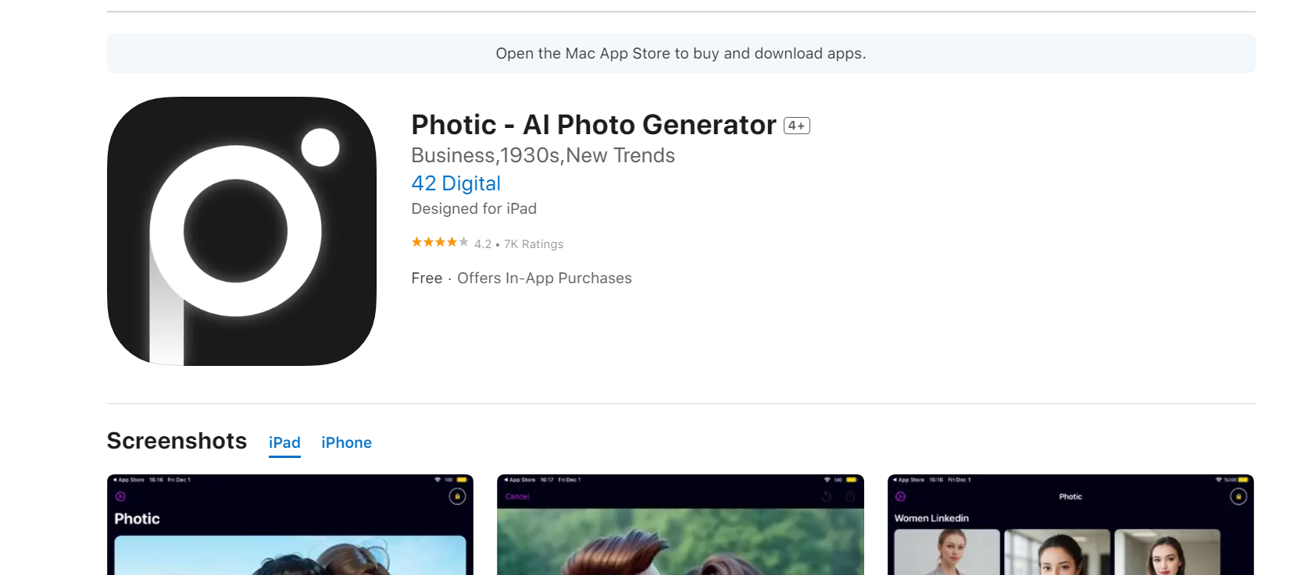Open the first Photic screenshot thumbnail

tap(290, 524)
